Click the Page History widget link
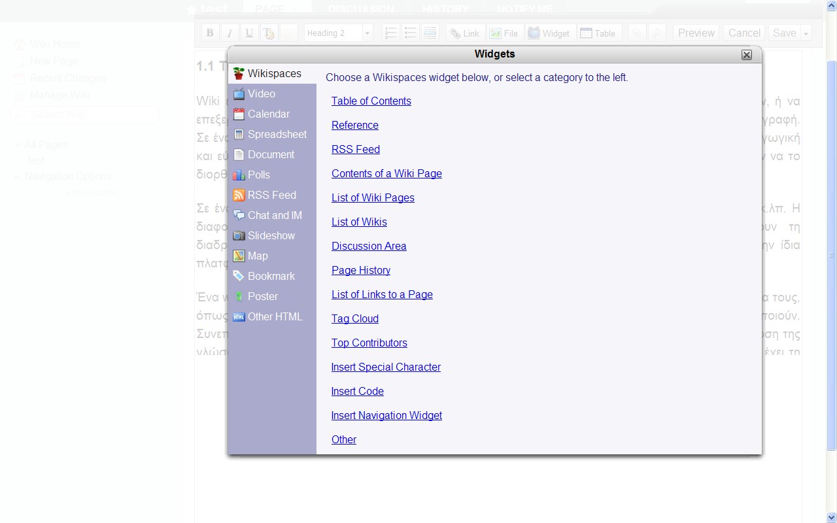The height and width of the screenshot is (523, 837). point(361,270)
